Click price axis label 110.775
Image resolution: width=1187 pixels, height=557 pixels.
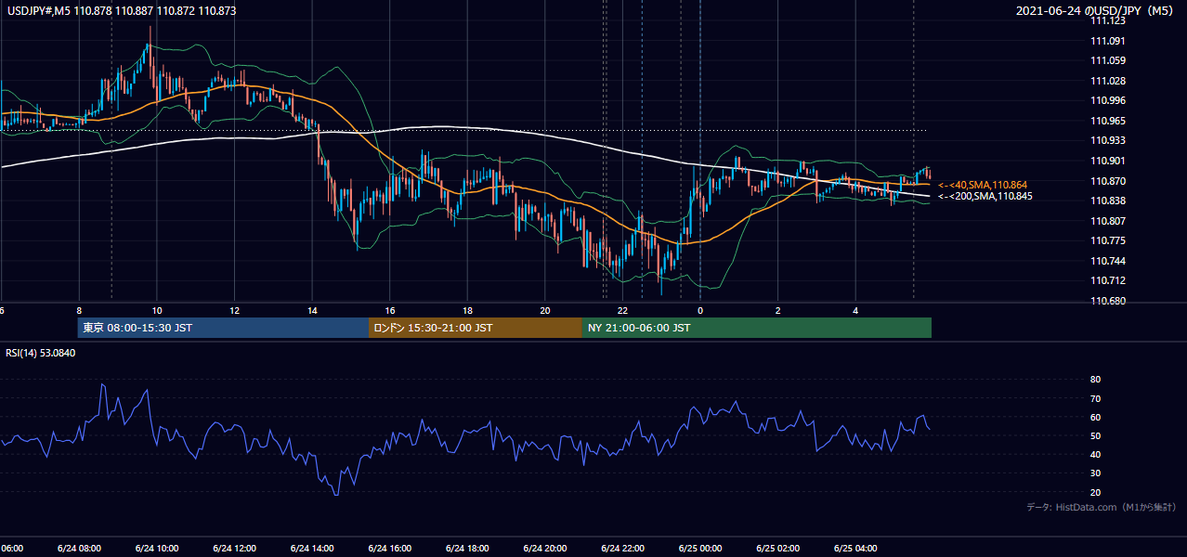click(1108, 240)
